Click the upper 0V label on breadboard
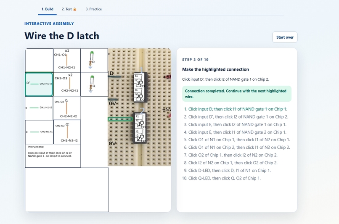Viewport: 339px width, 224px height. [112, 103]
